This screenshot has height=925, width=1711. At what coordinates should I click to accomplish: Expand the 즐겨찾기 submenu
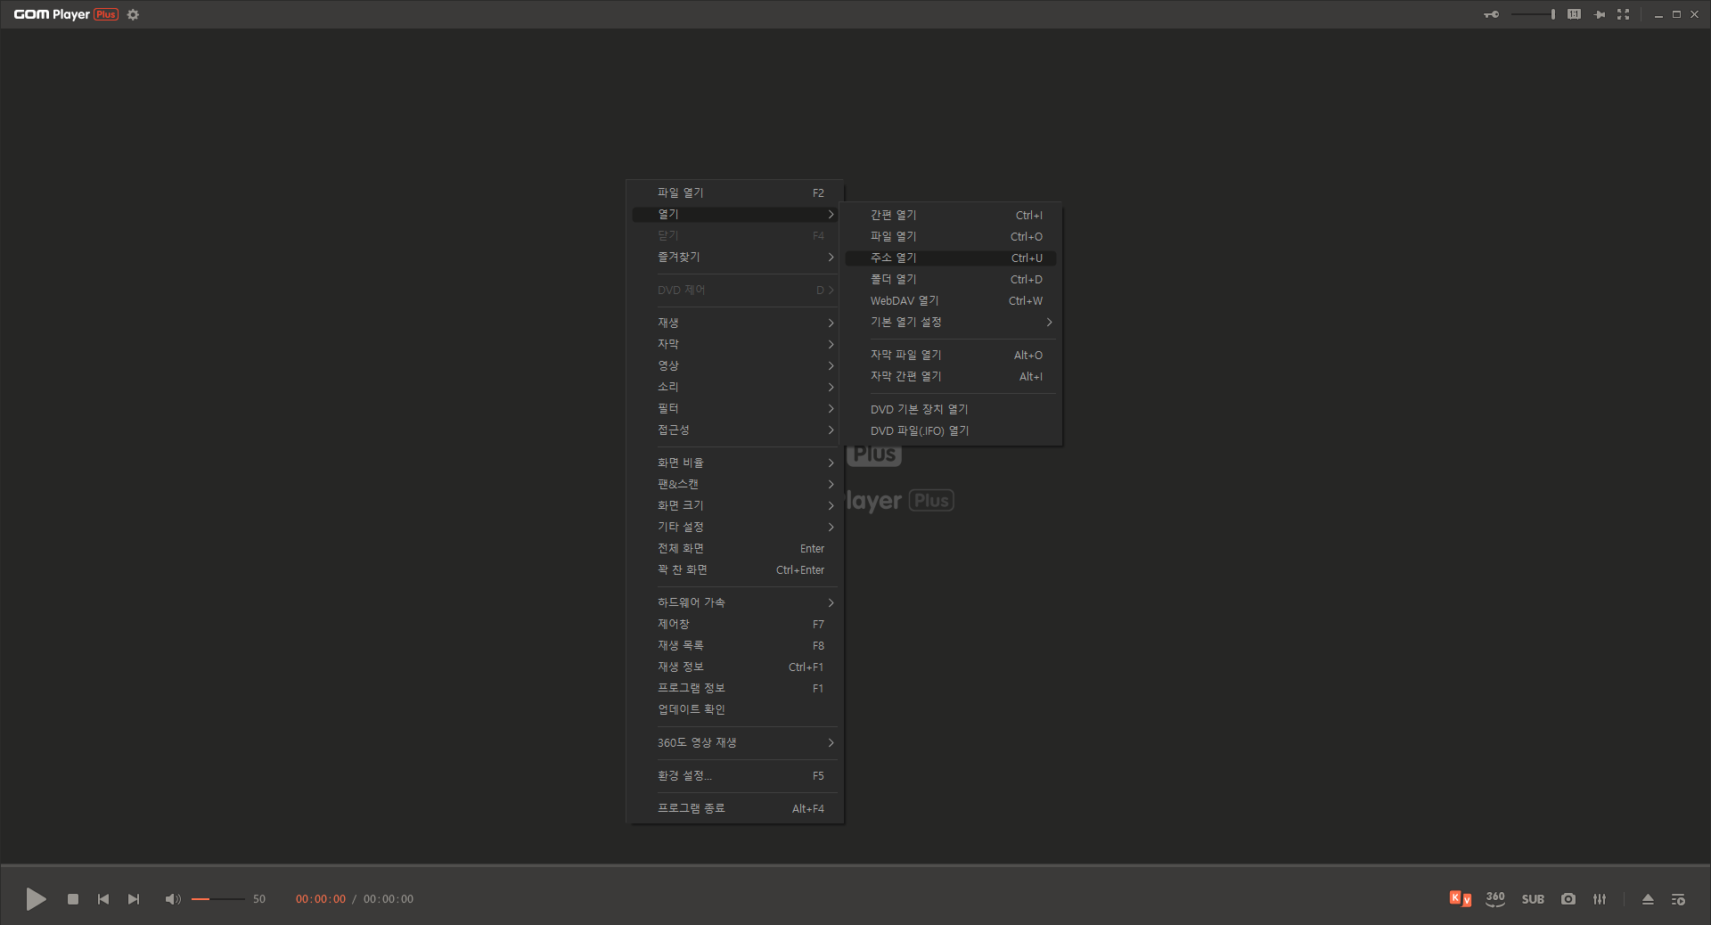coord(736,258)
